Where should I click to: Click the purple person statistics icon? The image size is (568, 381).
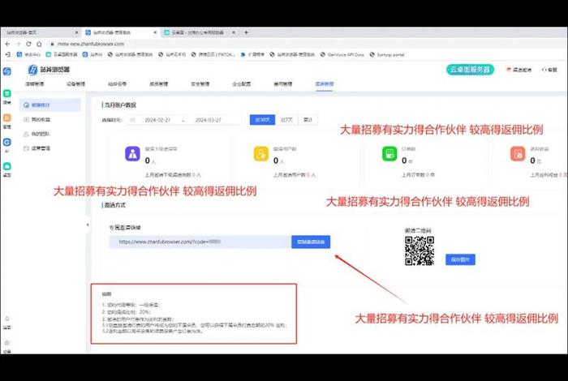click(x=132, y=153)
